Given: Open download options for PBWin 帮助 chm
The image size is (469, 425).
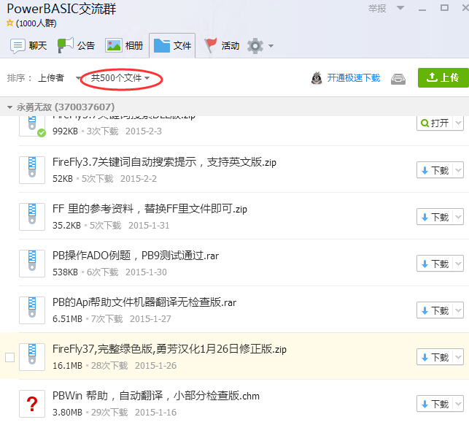Looking at the screenshot, I should [x=458, y=404].
